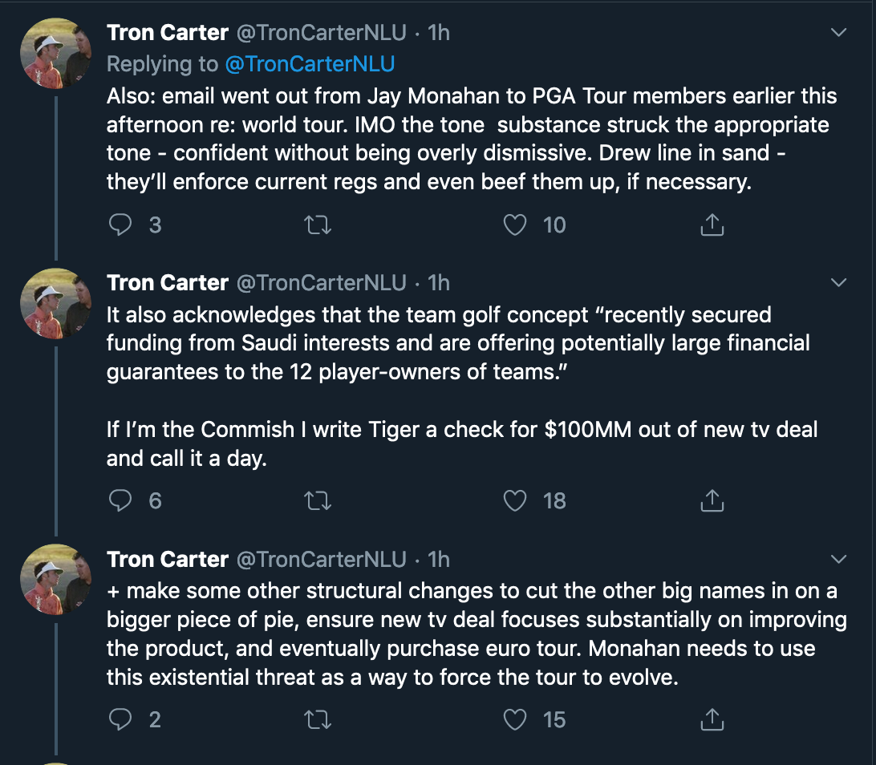Screen dimensions: 876x765
Task: Retweet the structural changes tweet
Action: [x=318, y=719]
